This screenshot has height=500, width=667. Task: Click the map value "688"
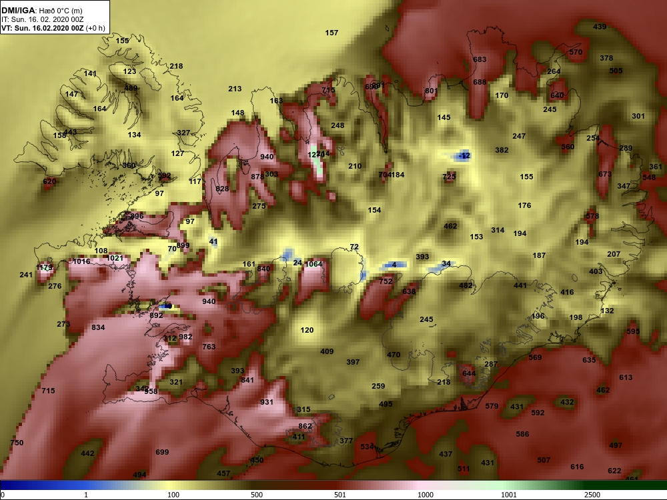(x=480, y=82)
